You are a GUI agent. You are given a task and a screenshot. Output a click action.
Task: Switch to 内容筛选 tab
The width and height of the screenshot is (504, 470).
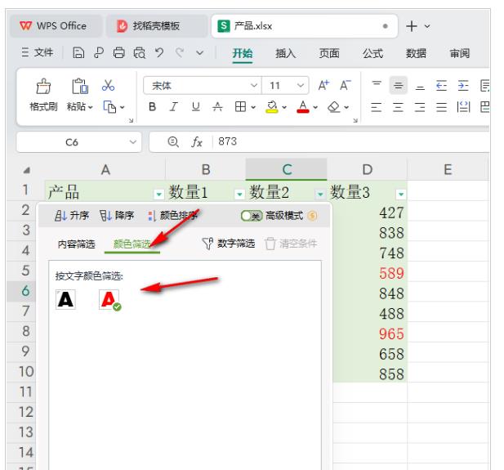[77, 244]
